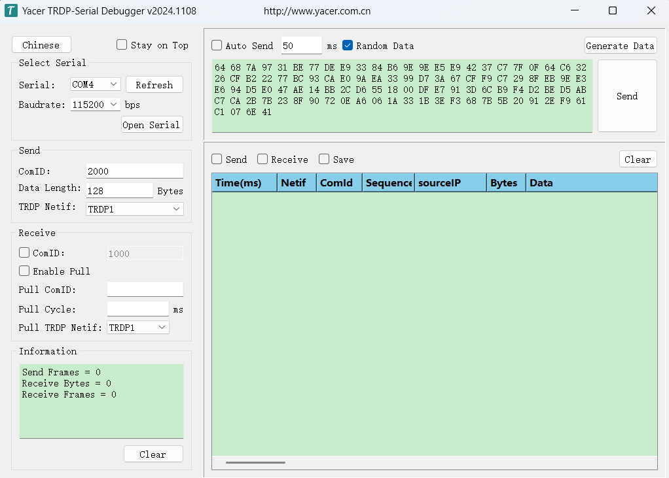Click Generate Data to create new payload
The height and width of the screenshot is (478, 669).
tap(620, 45)
